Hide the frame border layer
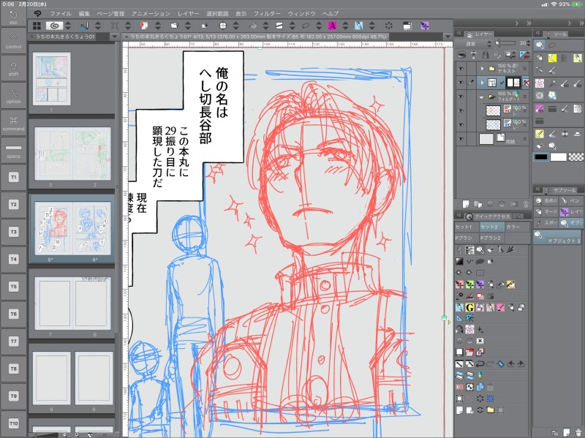585x438 pixels. click(461, 83)
